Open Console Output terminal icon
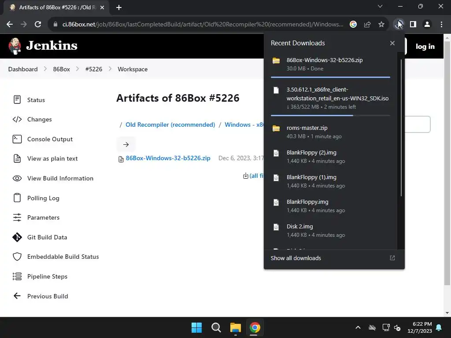The width and height of the screenshot is (451, 338). [x=17, y=139]
